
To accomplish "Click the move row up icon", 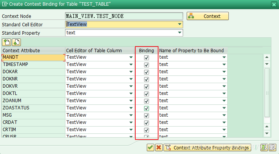I will pos(6,42).
